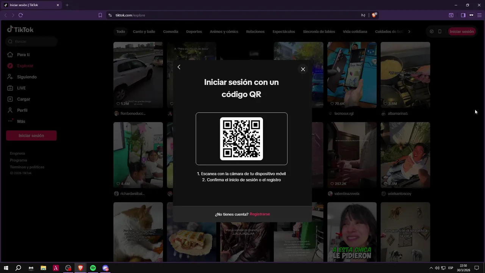The image size is (485, 273).
Task: Open Cargar in sidebar
Action: tap(19, 99)
